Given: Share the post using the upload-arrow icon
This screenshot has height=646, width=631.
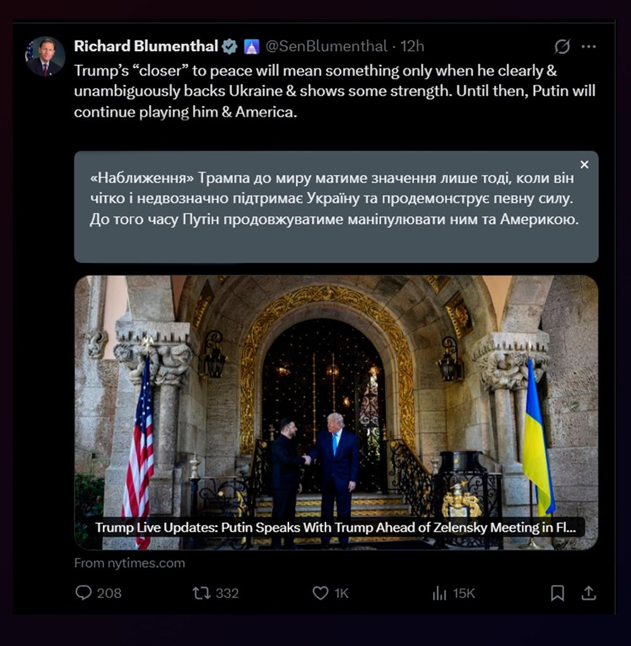Looking at the screenshot, I should coord(588,592).
